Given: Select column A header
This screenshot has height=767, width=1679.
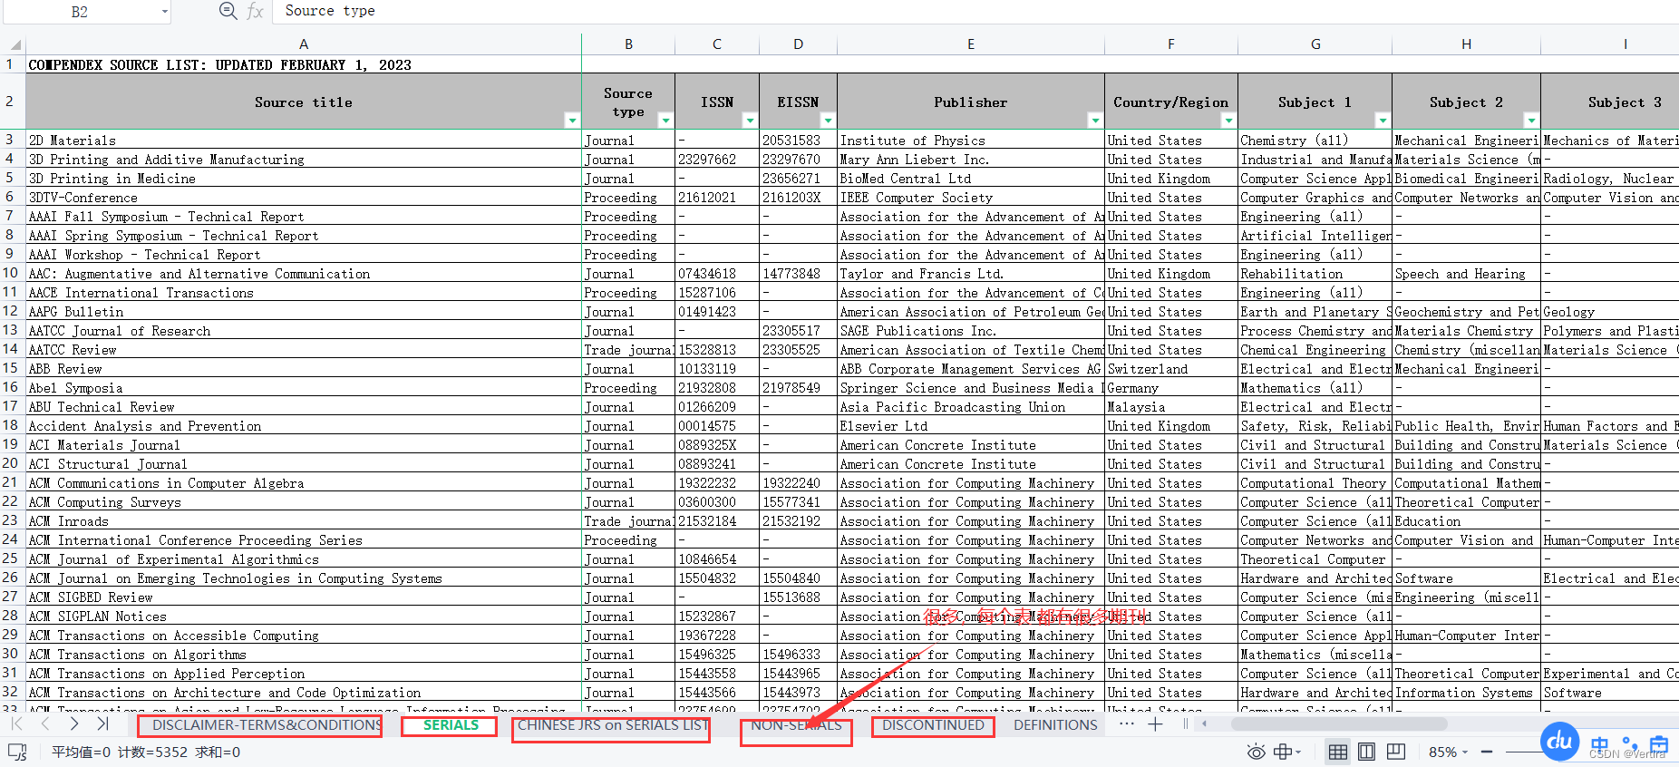Looking at the screenshot, I should 304,44.
